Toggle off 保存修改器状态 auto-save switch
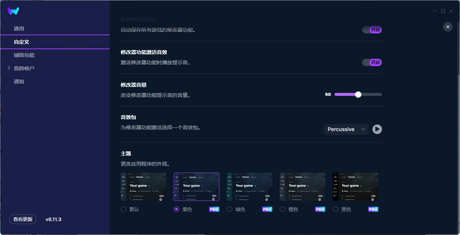Viewport: 460px width, 235px height. click(372, 30)
